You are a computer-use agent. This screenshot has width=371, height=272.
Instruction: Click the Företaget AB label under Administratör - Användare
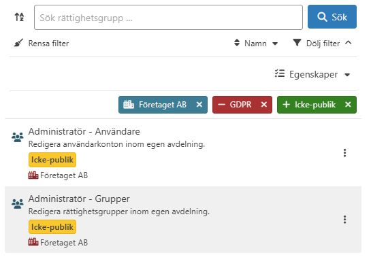tap(64, 175)
